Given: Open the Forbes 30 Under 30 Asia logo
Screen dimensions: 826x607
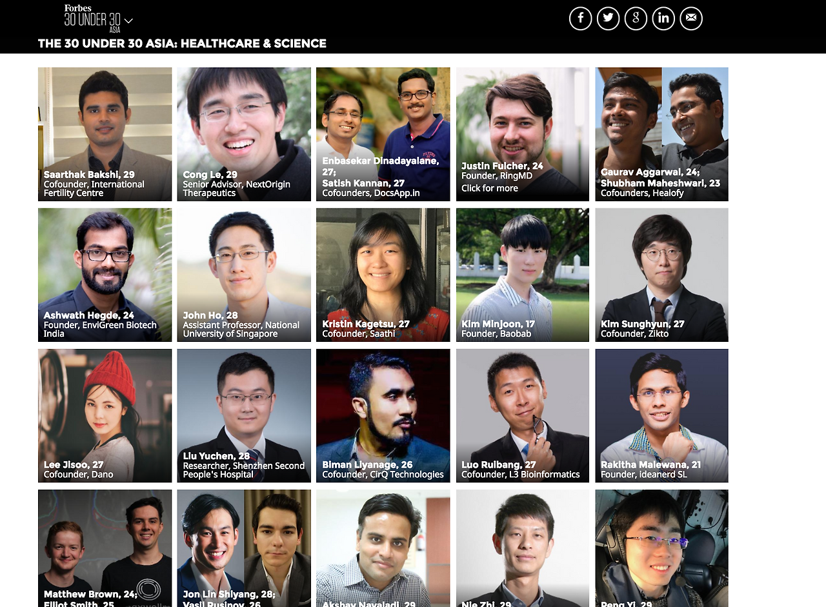Looking at the screenshot, I should click(93, 18).
